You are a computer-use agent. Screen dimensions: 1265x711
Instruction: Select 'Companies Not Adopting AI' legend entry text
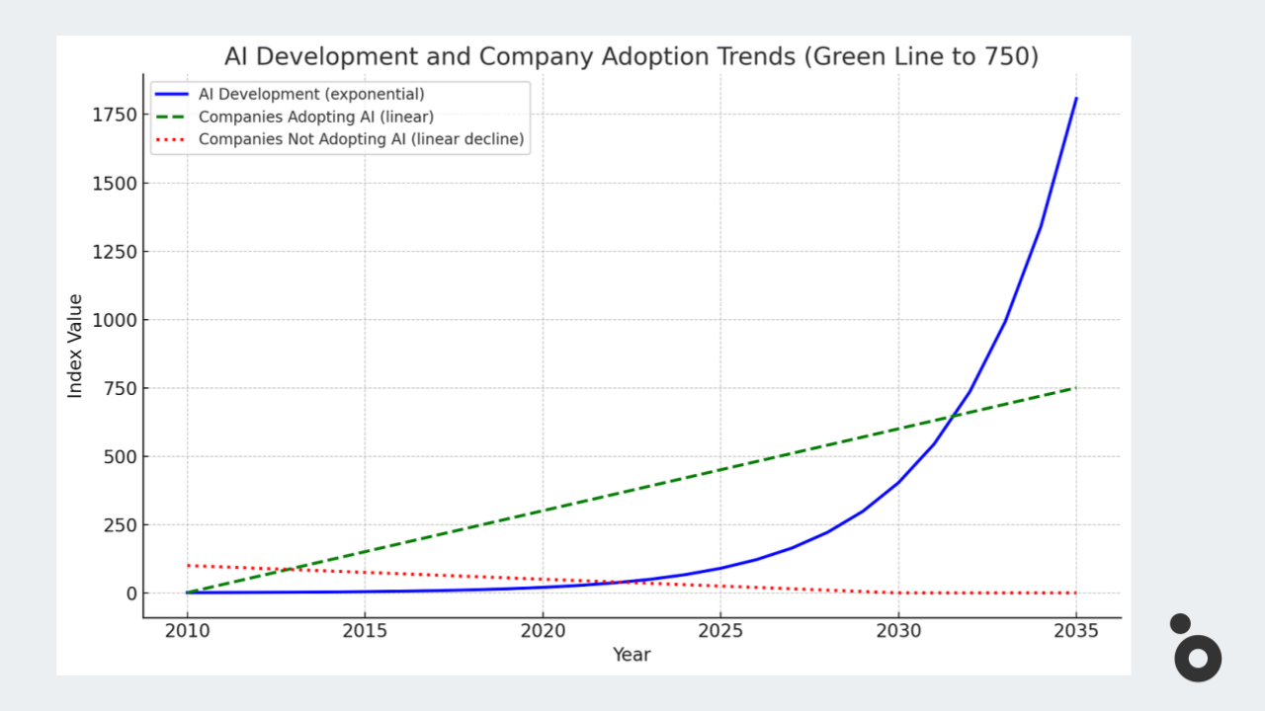pos(361,139)
